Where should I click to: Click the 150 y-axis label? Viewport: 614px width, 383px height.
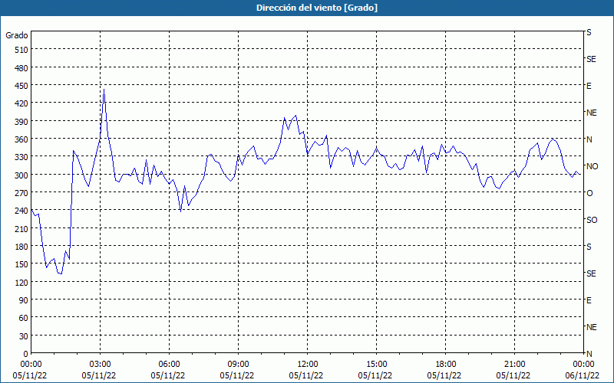(21, 264)
